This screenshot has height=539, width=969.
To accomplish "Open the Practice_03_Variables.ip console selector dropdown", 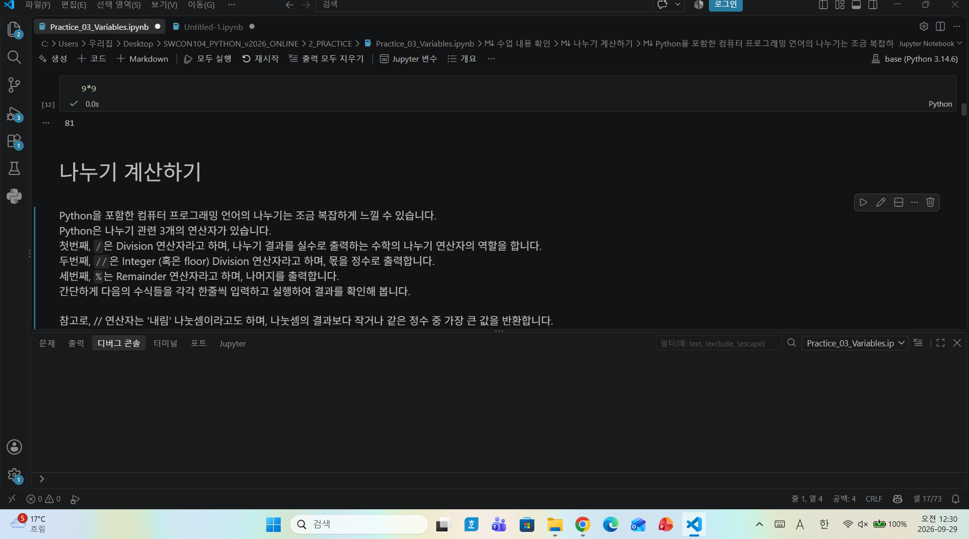I will click(x=855, y=343).
